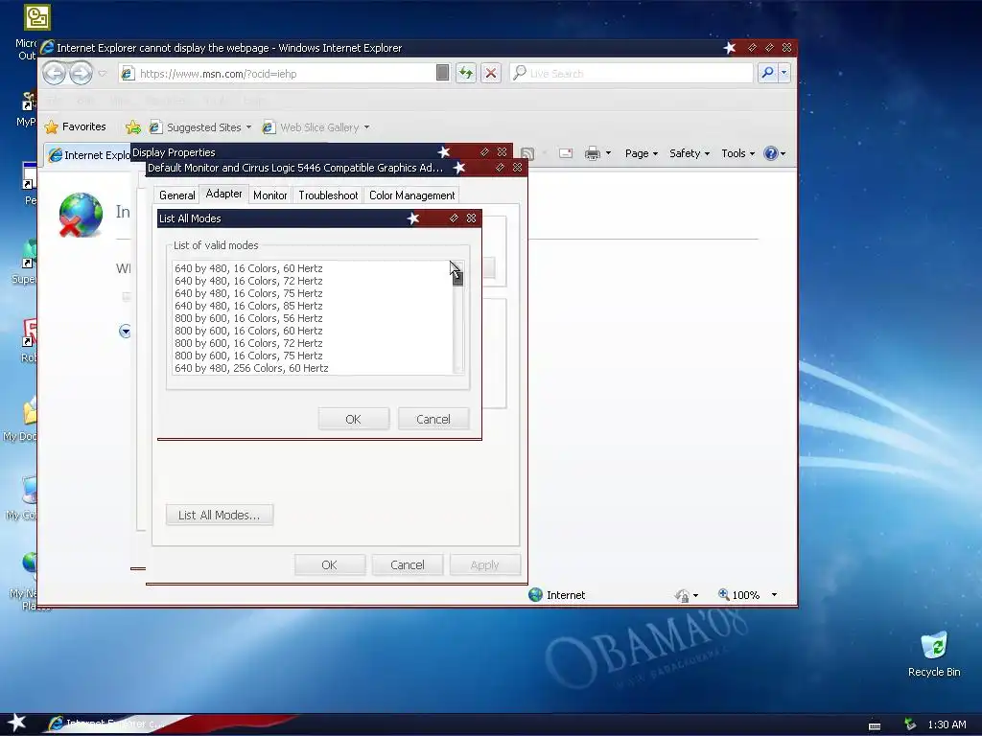Click Cancel in the adapter properties dialog
The height and width of the screenshot is (736, 982).
[x=407, y=564]
